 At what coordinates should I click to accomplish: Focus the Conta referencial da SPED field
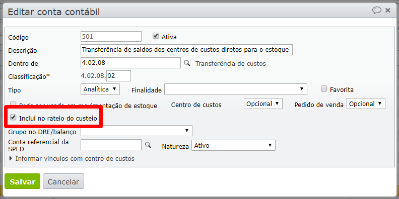(x=111, y=145)
